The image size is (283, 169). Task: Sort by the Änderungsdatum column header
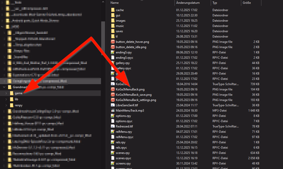coord(188,3)
